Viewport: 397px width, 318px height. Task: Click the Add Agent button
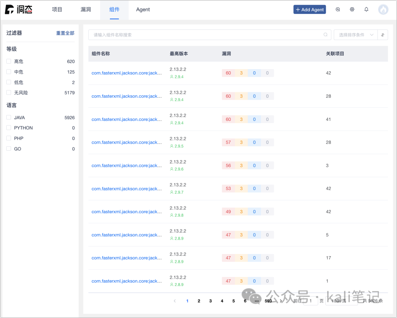point(310,9)
